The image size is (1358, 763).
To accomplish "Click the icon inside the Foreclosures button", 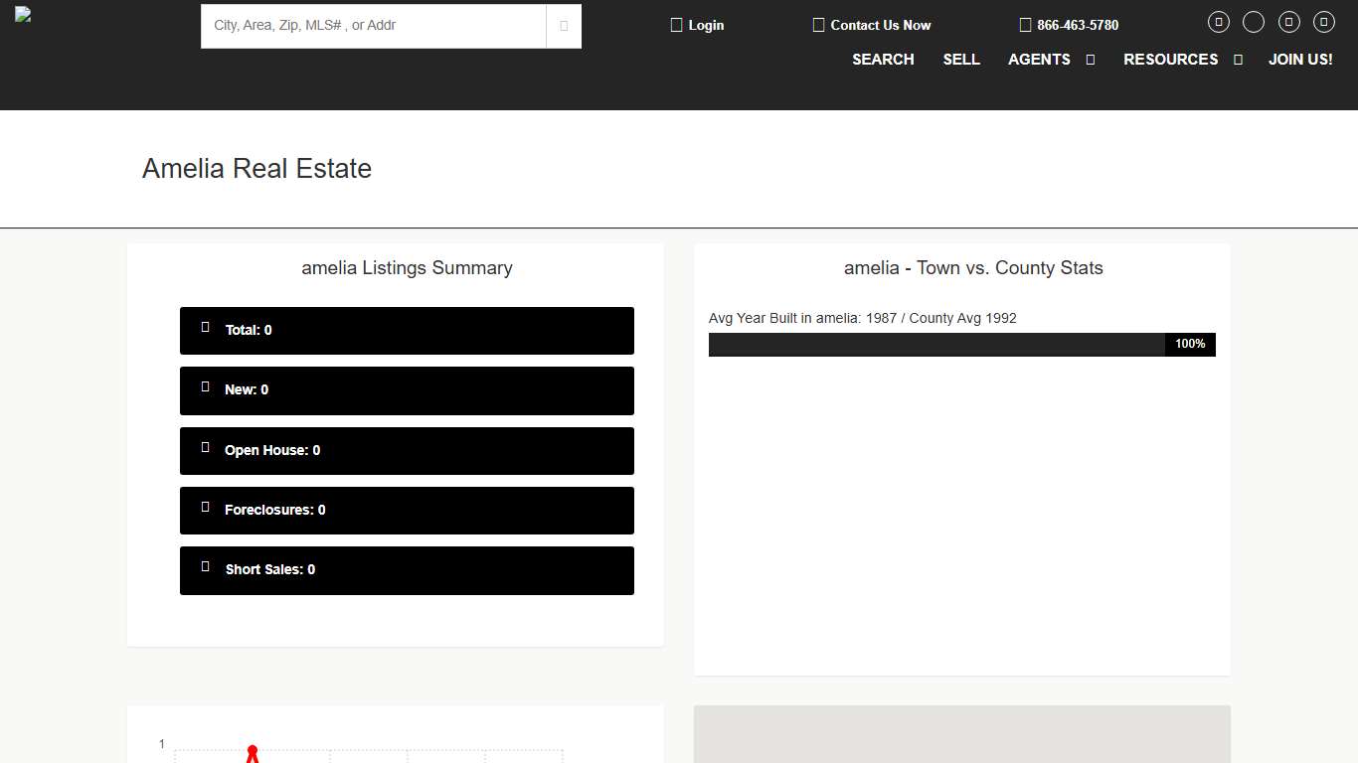I will (206, 507).
